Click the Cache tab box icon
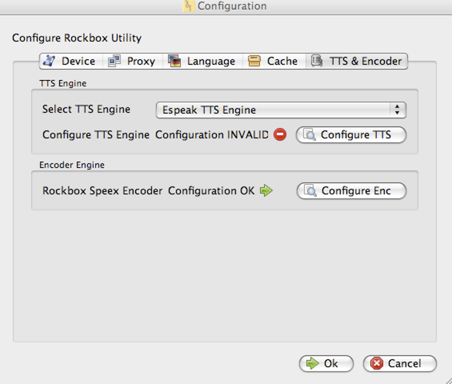The height and width of the screenshot is (384, 452). [254, 61]
